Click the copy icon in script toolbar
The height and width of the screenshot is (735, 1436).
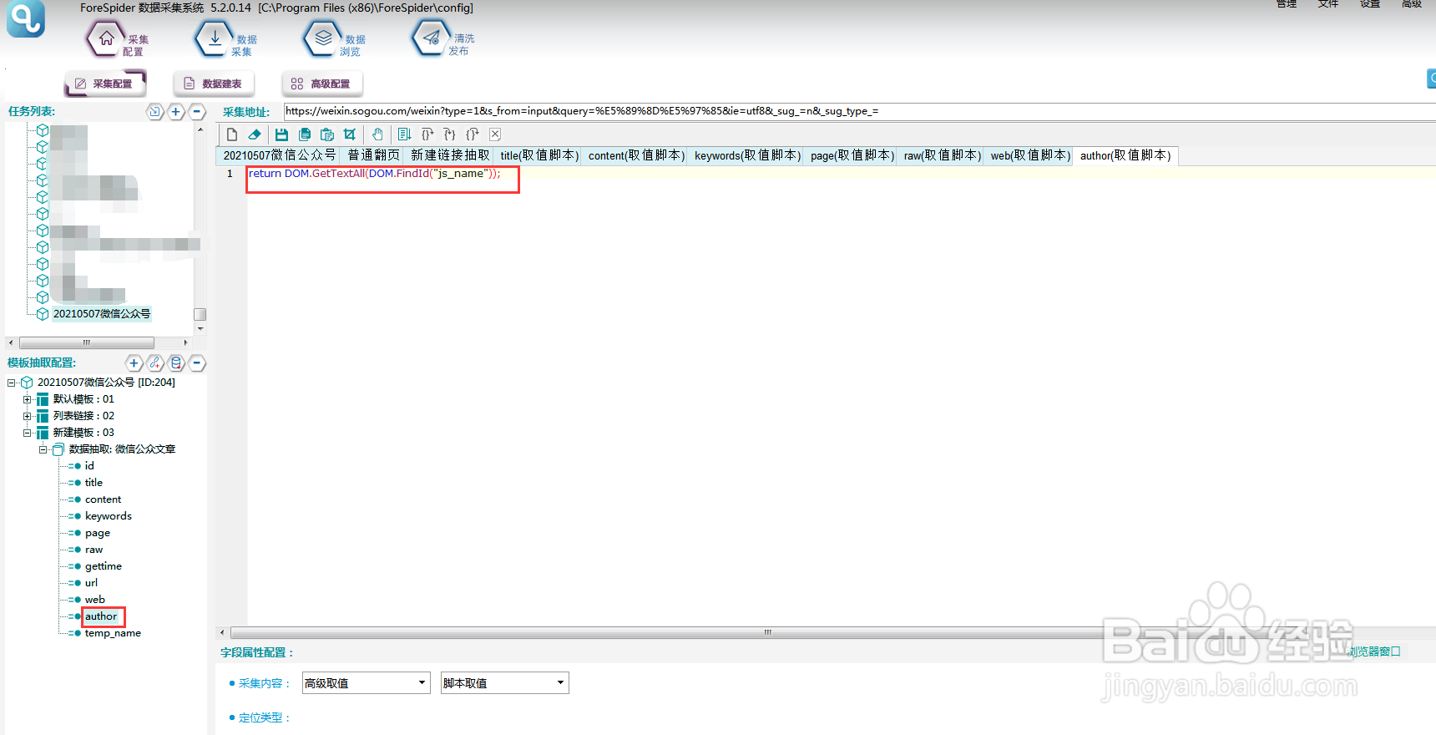(305, 134)
